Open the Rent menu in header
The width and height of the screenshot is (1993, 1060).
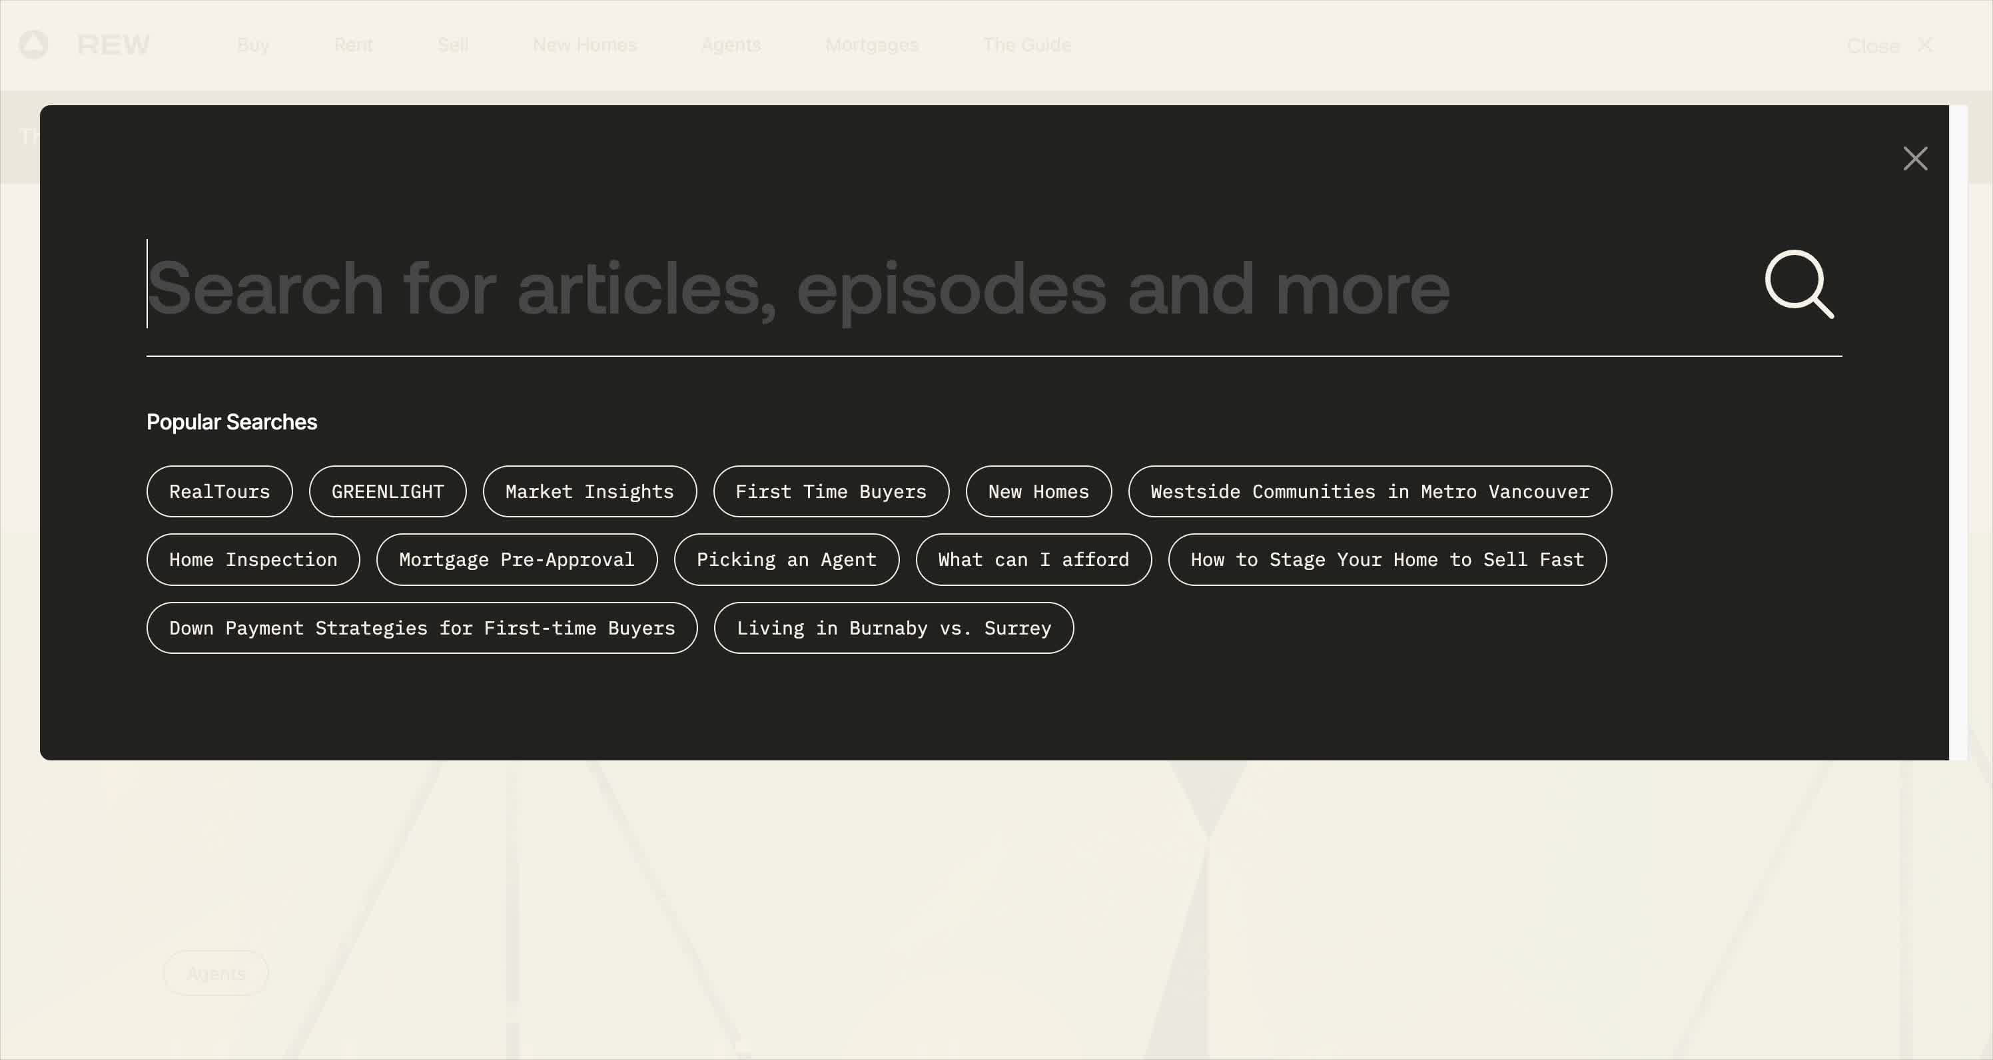click(x=354, y=45)
